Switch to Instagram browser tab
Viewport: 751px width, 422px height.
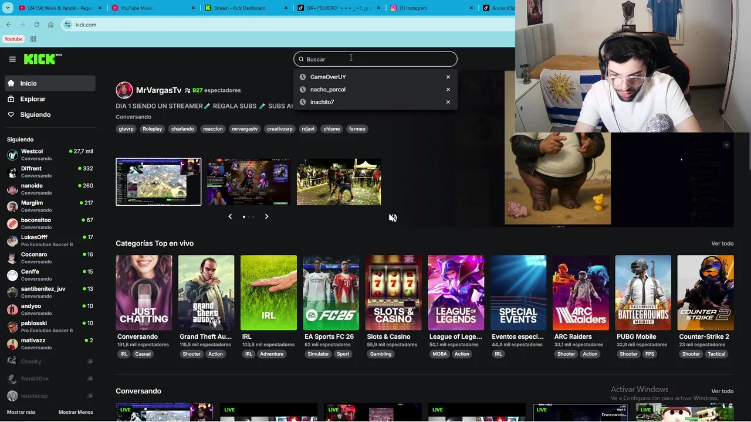coord(431,8)
